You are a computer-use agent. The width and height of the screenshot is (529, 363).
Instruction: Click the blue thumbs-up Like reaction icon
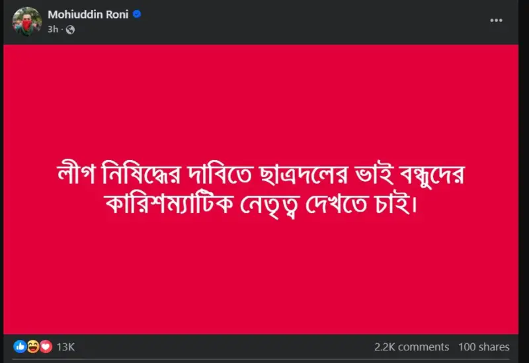20,346
